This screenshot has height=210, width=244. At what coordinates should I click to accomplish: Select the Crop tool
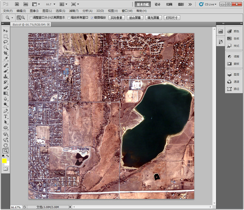coord(6,53)
